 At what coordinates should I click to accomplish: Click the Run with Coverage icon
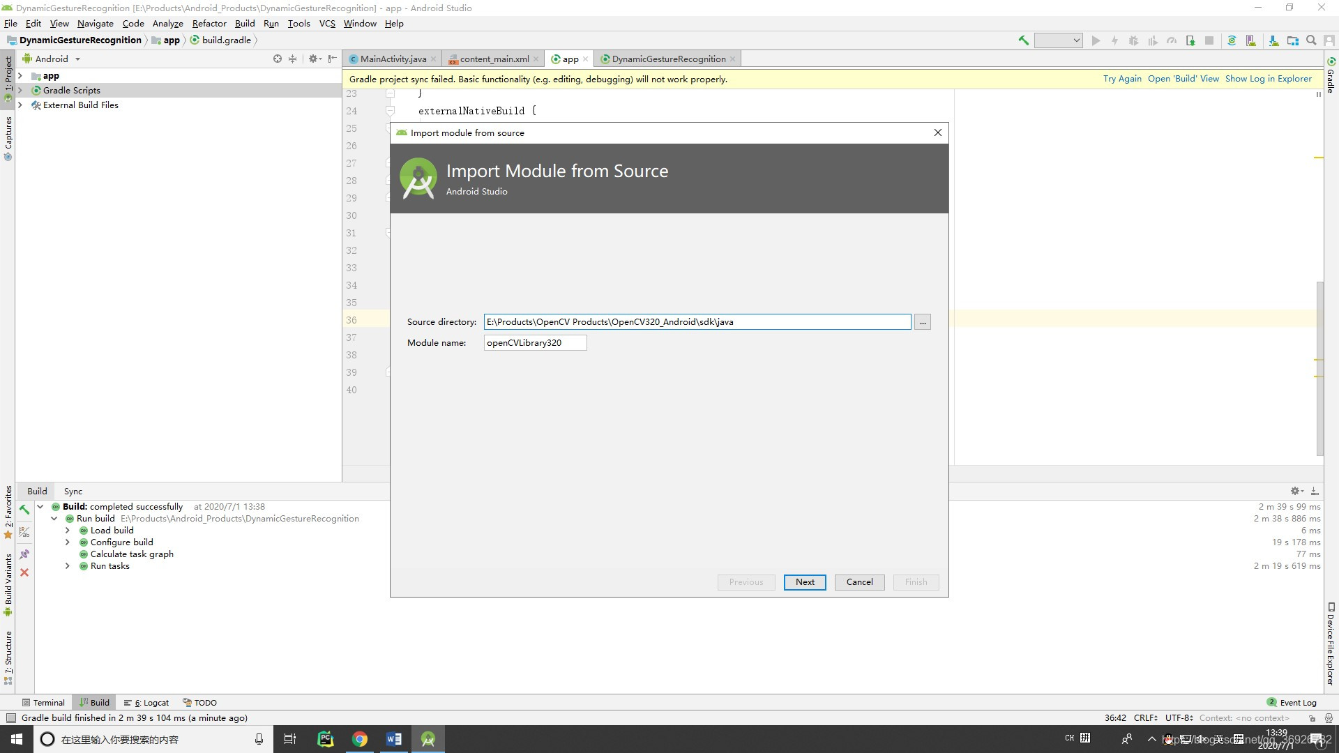click(x=1152, y=40)
